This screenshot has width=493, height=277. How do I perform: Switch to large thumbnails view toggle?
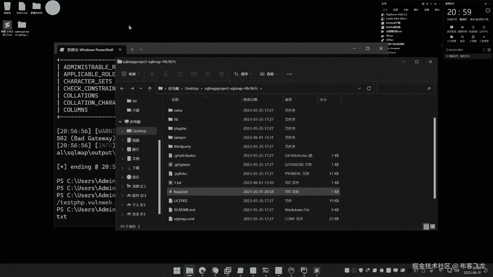click(433, 227)
